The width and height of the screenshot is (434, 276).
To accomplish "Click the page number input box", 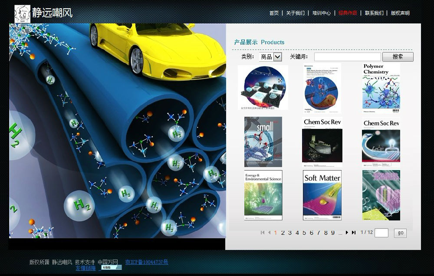I will point(381,233).
